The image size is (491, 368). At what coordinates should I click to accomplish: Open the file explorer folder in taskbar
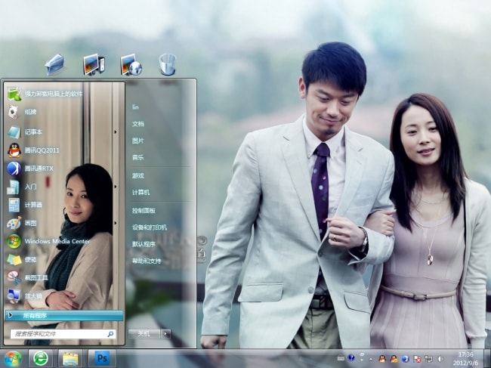tap(71, 357)
